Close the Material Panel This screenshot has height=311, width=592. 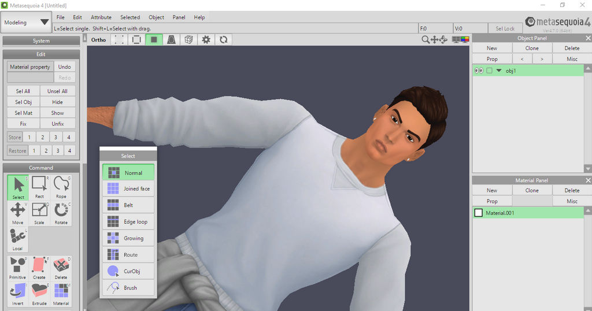click(x=588, y=180)
